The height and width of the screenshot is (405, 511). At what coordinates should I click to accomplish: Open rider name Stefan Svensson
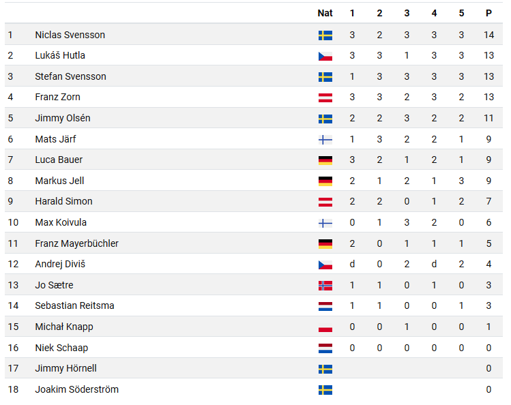click(70, 76)
